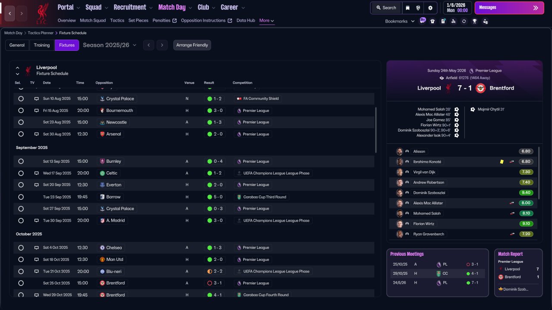The image size is (552, 310).
Task: Go back with the left navigation arrow
Action: [10, 13]
